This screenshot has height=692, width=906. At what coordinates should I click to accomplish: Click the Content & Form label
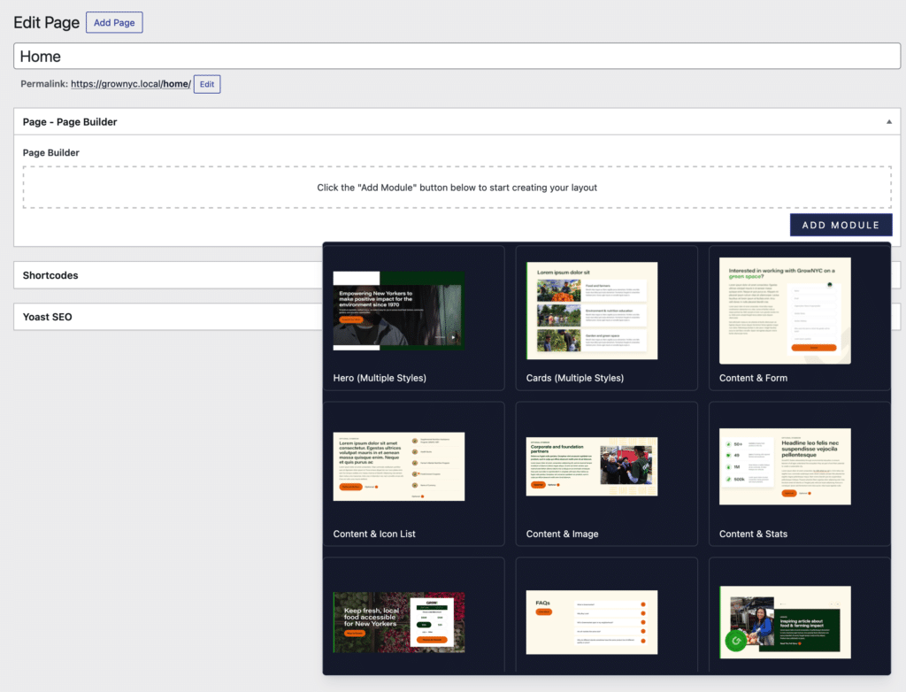[x=754, y=378]
